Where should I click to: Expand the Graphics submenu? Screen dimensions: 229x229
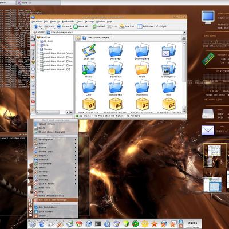(56, 156)
